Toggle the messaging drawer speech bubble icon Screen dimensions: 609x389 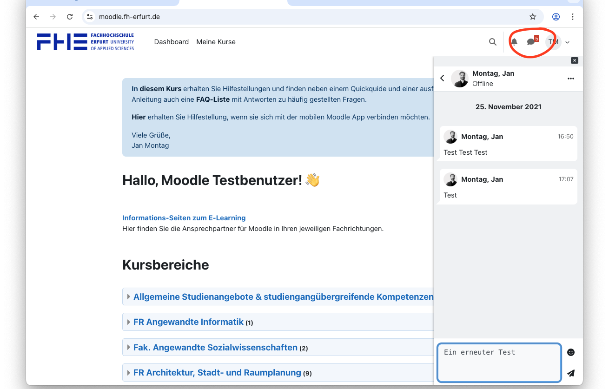(x=531, y=42)
